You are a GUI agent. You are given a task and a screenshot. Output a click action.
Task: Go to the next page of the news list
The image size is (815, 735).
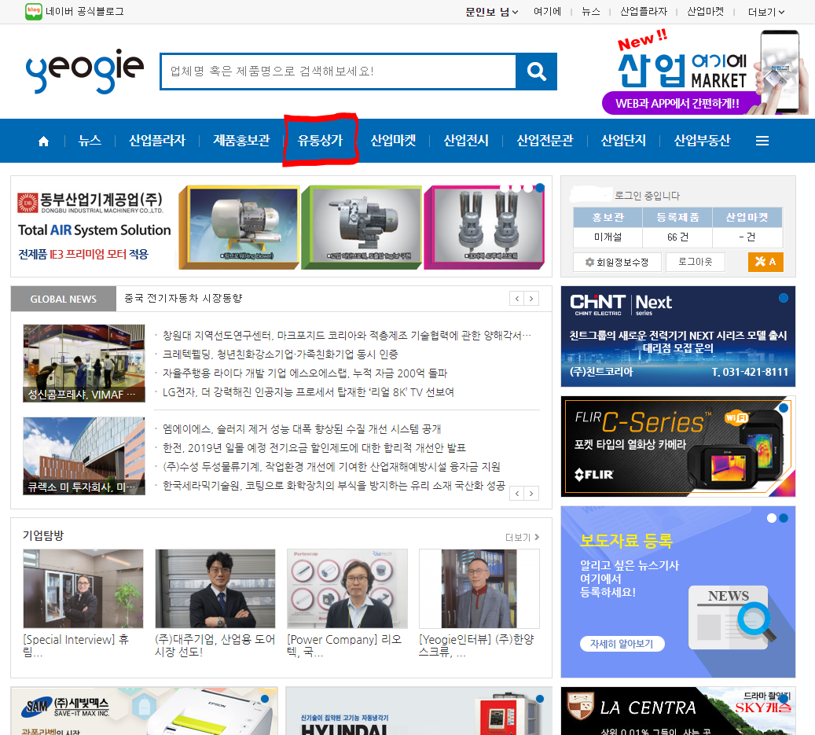pos(531,494)
